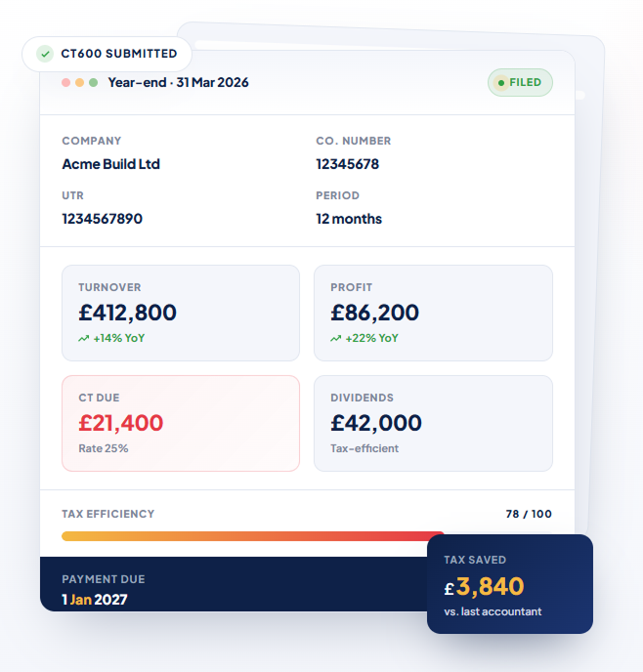Click the Year-end 31 Mar 2026 title
The height and width of the screenshot is (672, 643).
pos(178,82)
